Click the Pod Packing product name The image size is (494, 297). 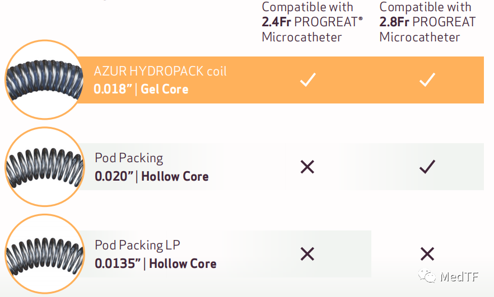click(129, 158)
